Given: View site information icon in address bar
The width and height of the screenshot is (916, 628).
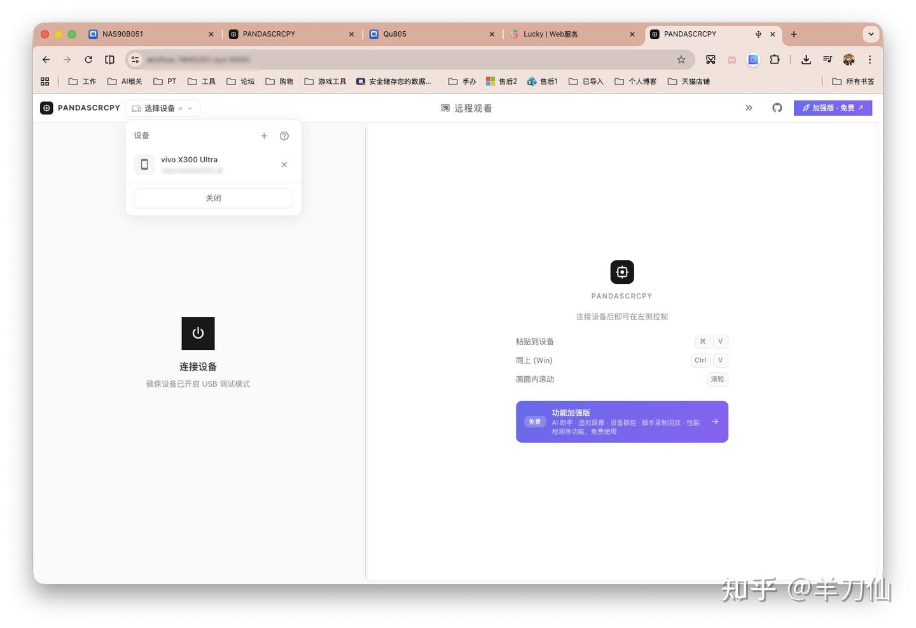Looking at the screenshot, I should 135,59.
